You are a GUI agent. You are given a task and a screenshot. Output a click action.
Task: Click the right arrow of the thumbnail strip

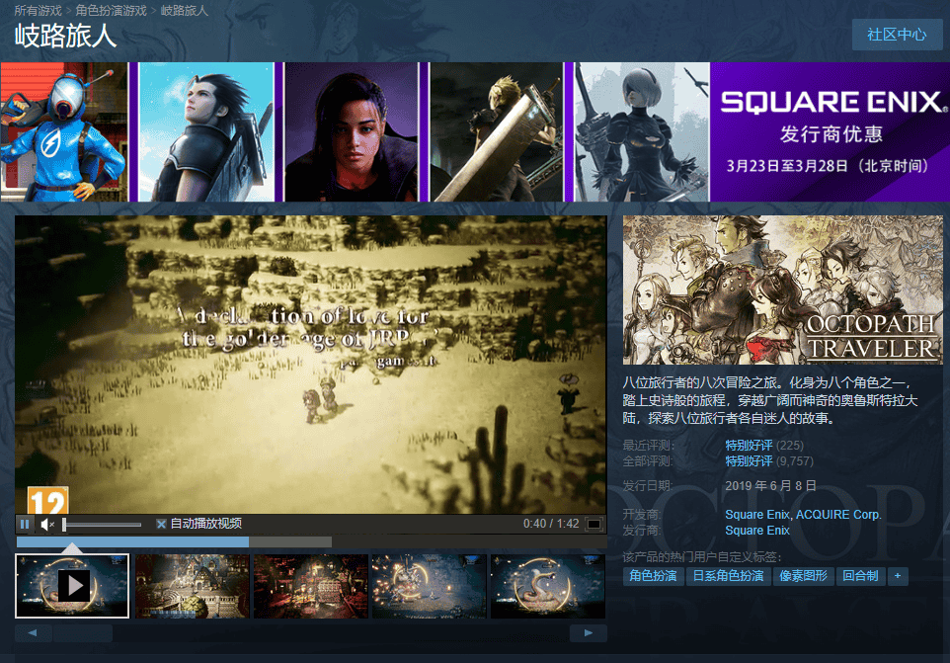pos(589,632)
